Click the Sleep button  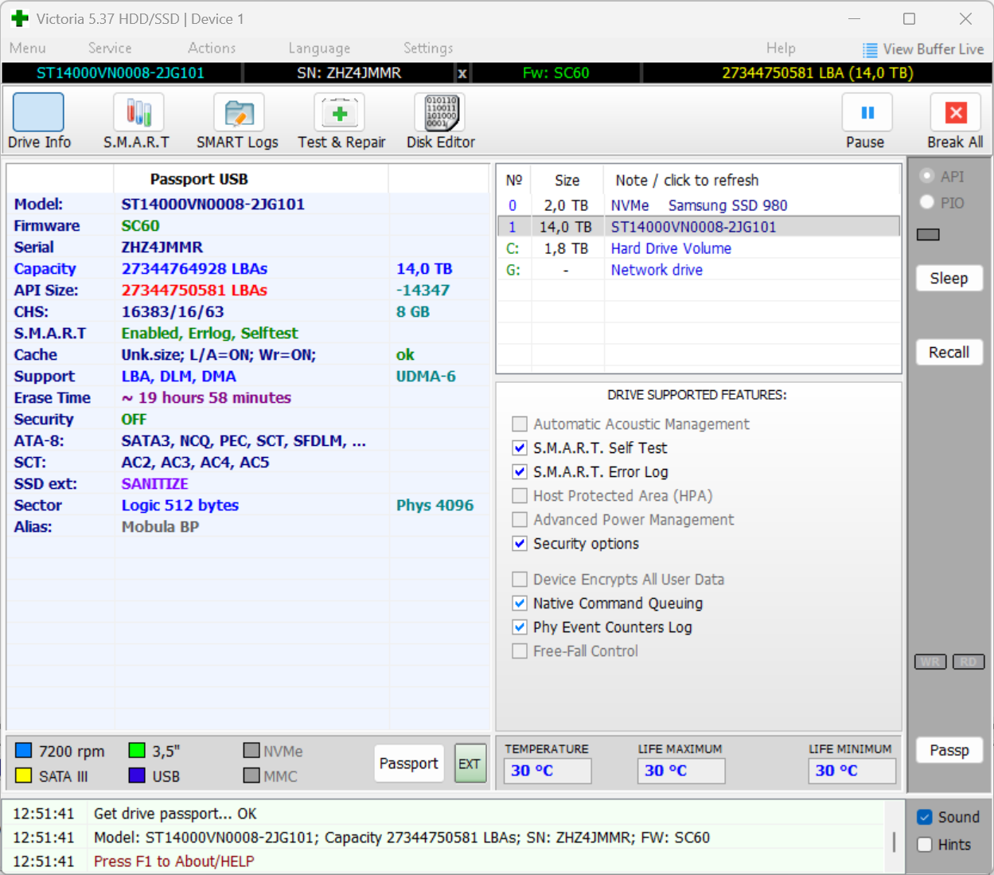pyautogui.click(x=949, y=278)
